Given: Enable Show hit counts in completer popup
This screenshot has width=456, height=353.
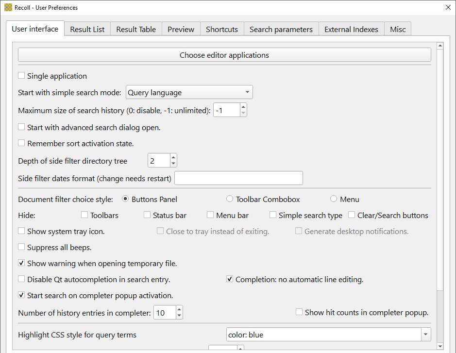Looking at the screenshot, I should pos(299,312).
